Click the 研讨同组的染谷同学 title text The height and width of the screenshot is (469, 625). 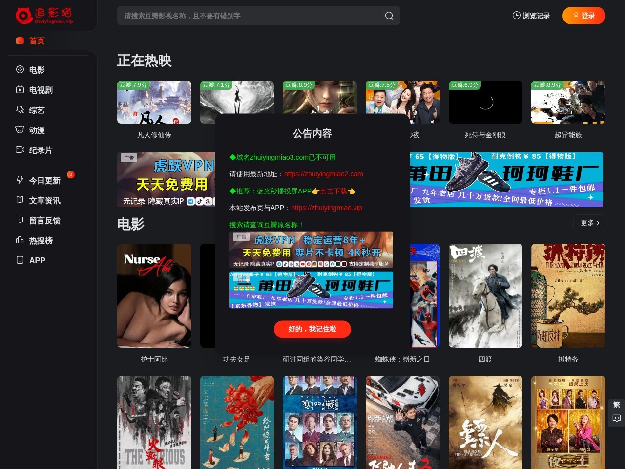317,359
